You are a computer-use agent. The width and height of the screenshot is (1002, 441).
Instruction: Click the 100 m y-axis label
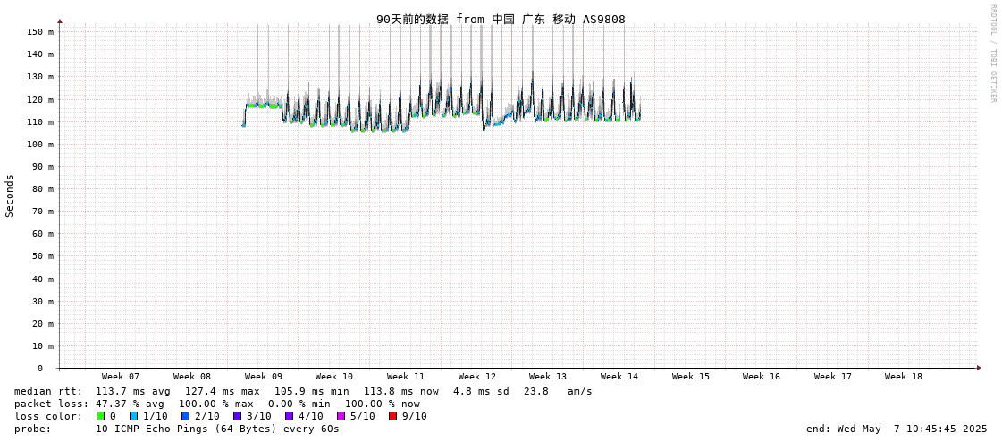coord(41,145)
